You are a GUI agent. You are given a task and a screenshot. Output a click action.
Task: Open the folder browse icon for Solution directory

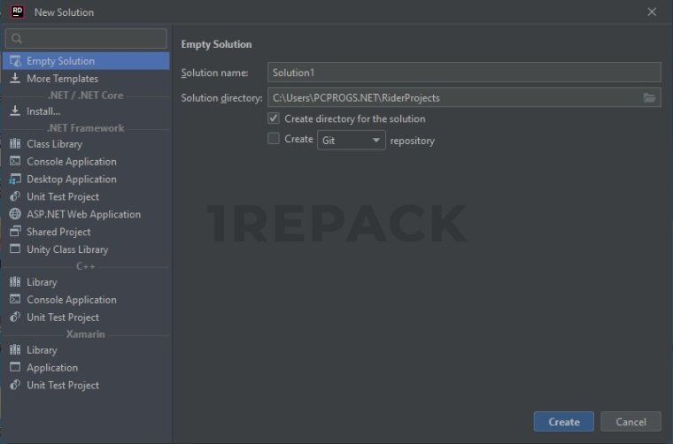tap(650, 98)
